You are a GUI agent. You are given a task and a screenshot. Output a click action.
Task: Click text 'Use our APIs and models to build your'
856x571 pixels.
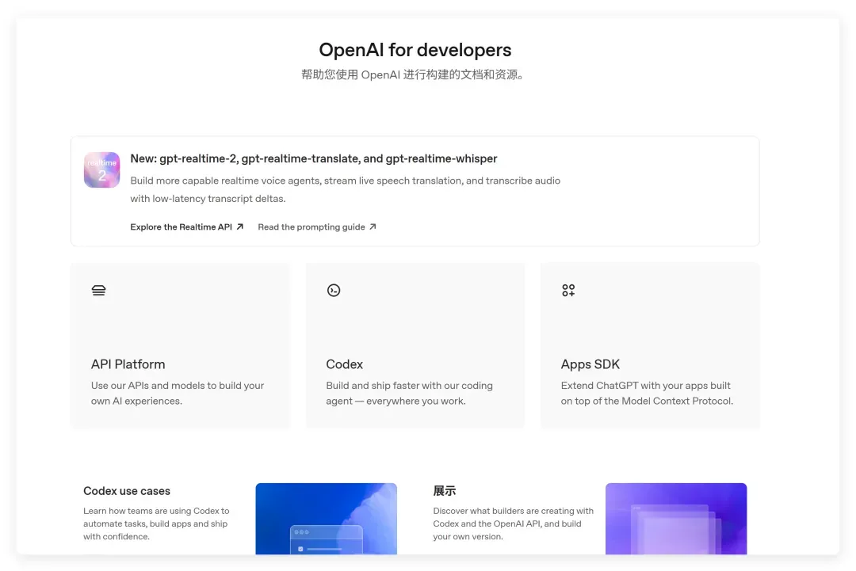coord(178,386)
